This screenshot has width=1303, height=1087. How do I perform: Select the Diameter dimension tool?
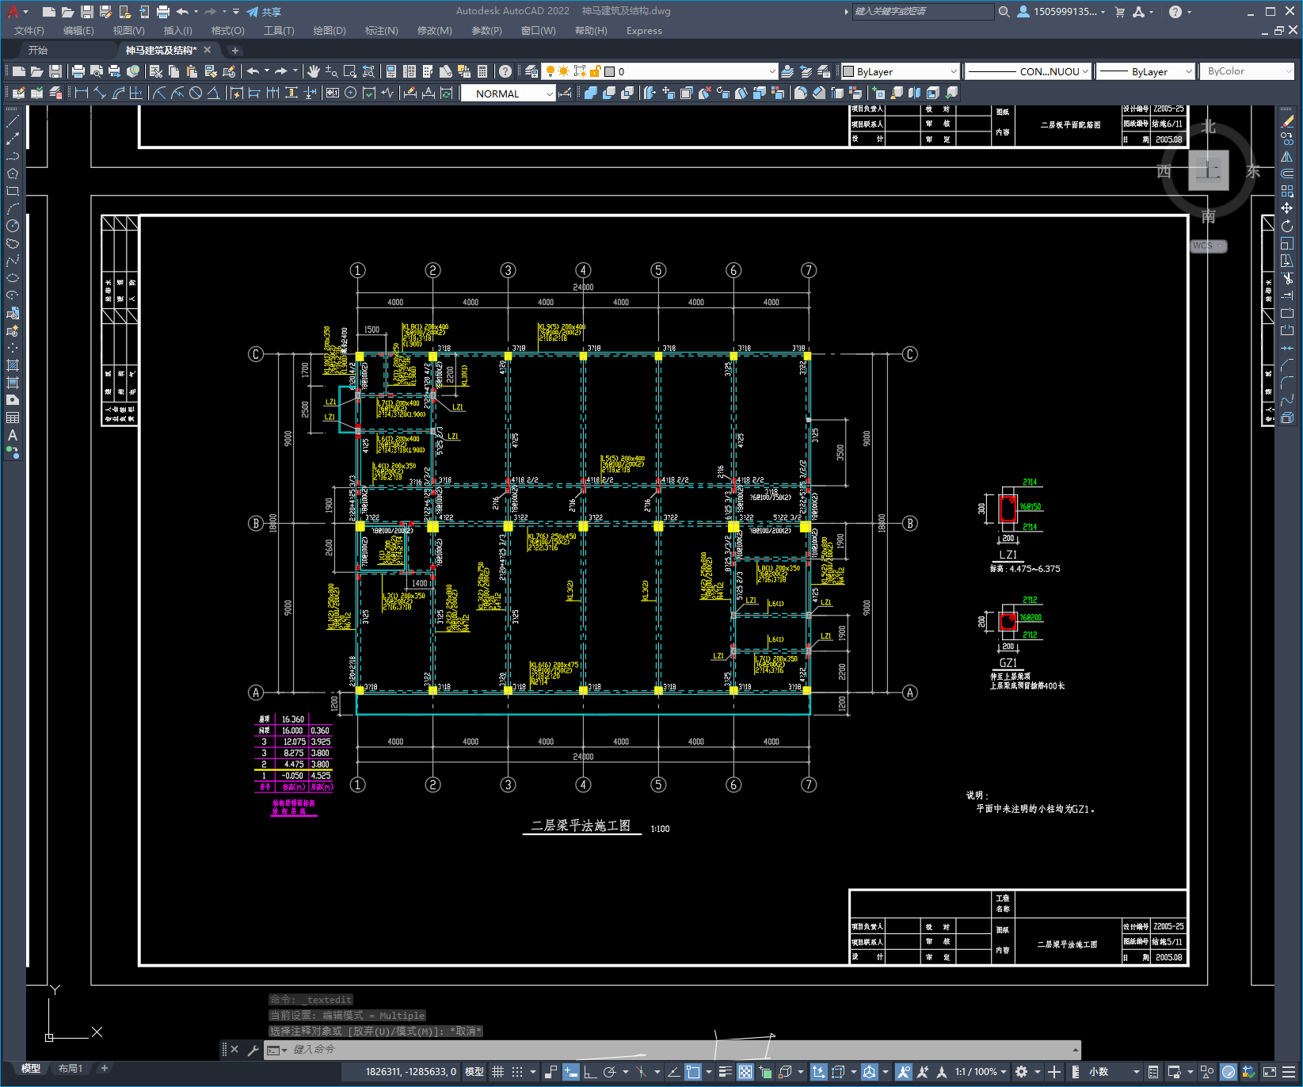click(x=196, y=93)
